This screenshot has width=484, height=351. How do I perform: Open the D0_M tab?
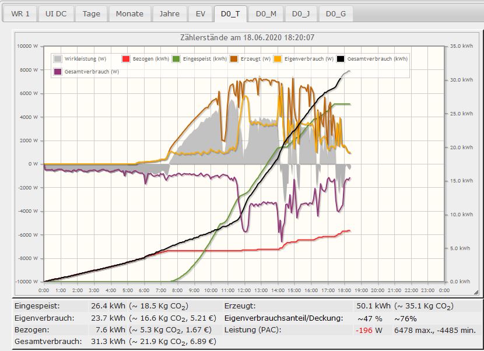coord(266,14)
